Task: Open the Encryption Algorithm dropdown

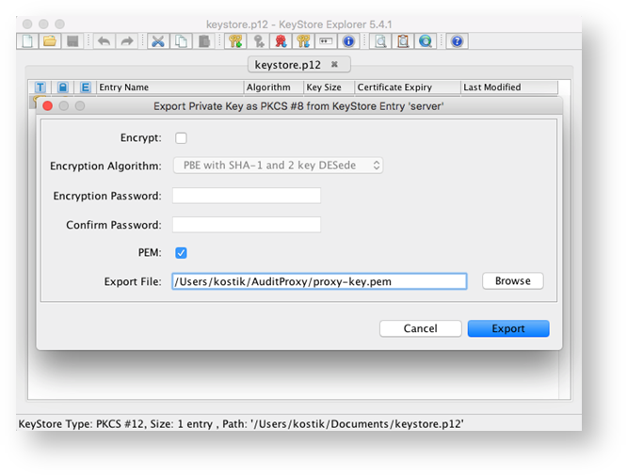Action: (x=278, y=166)
